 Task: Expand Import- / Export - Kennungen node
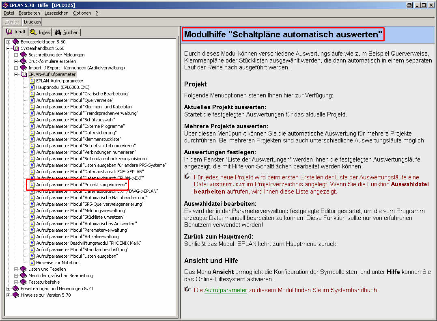coord(16,68)
